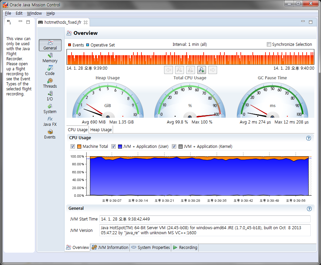
Task: Open the Edit menu
Action: tap(19, 13)
